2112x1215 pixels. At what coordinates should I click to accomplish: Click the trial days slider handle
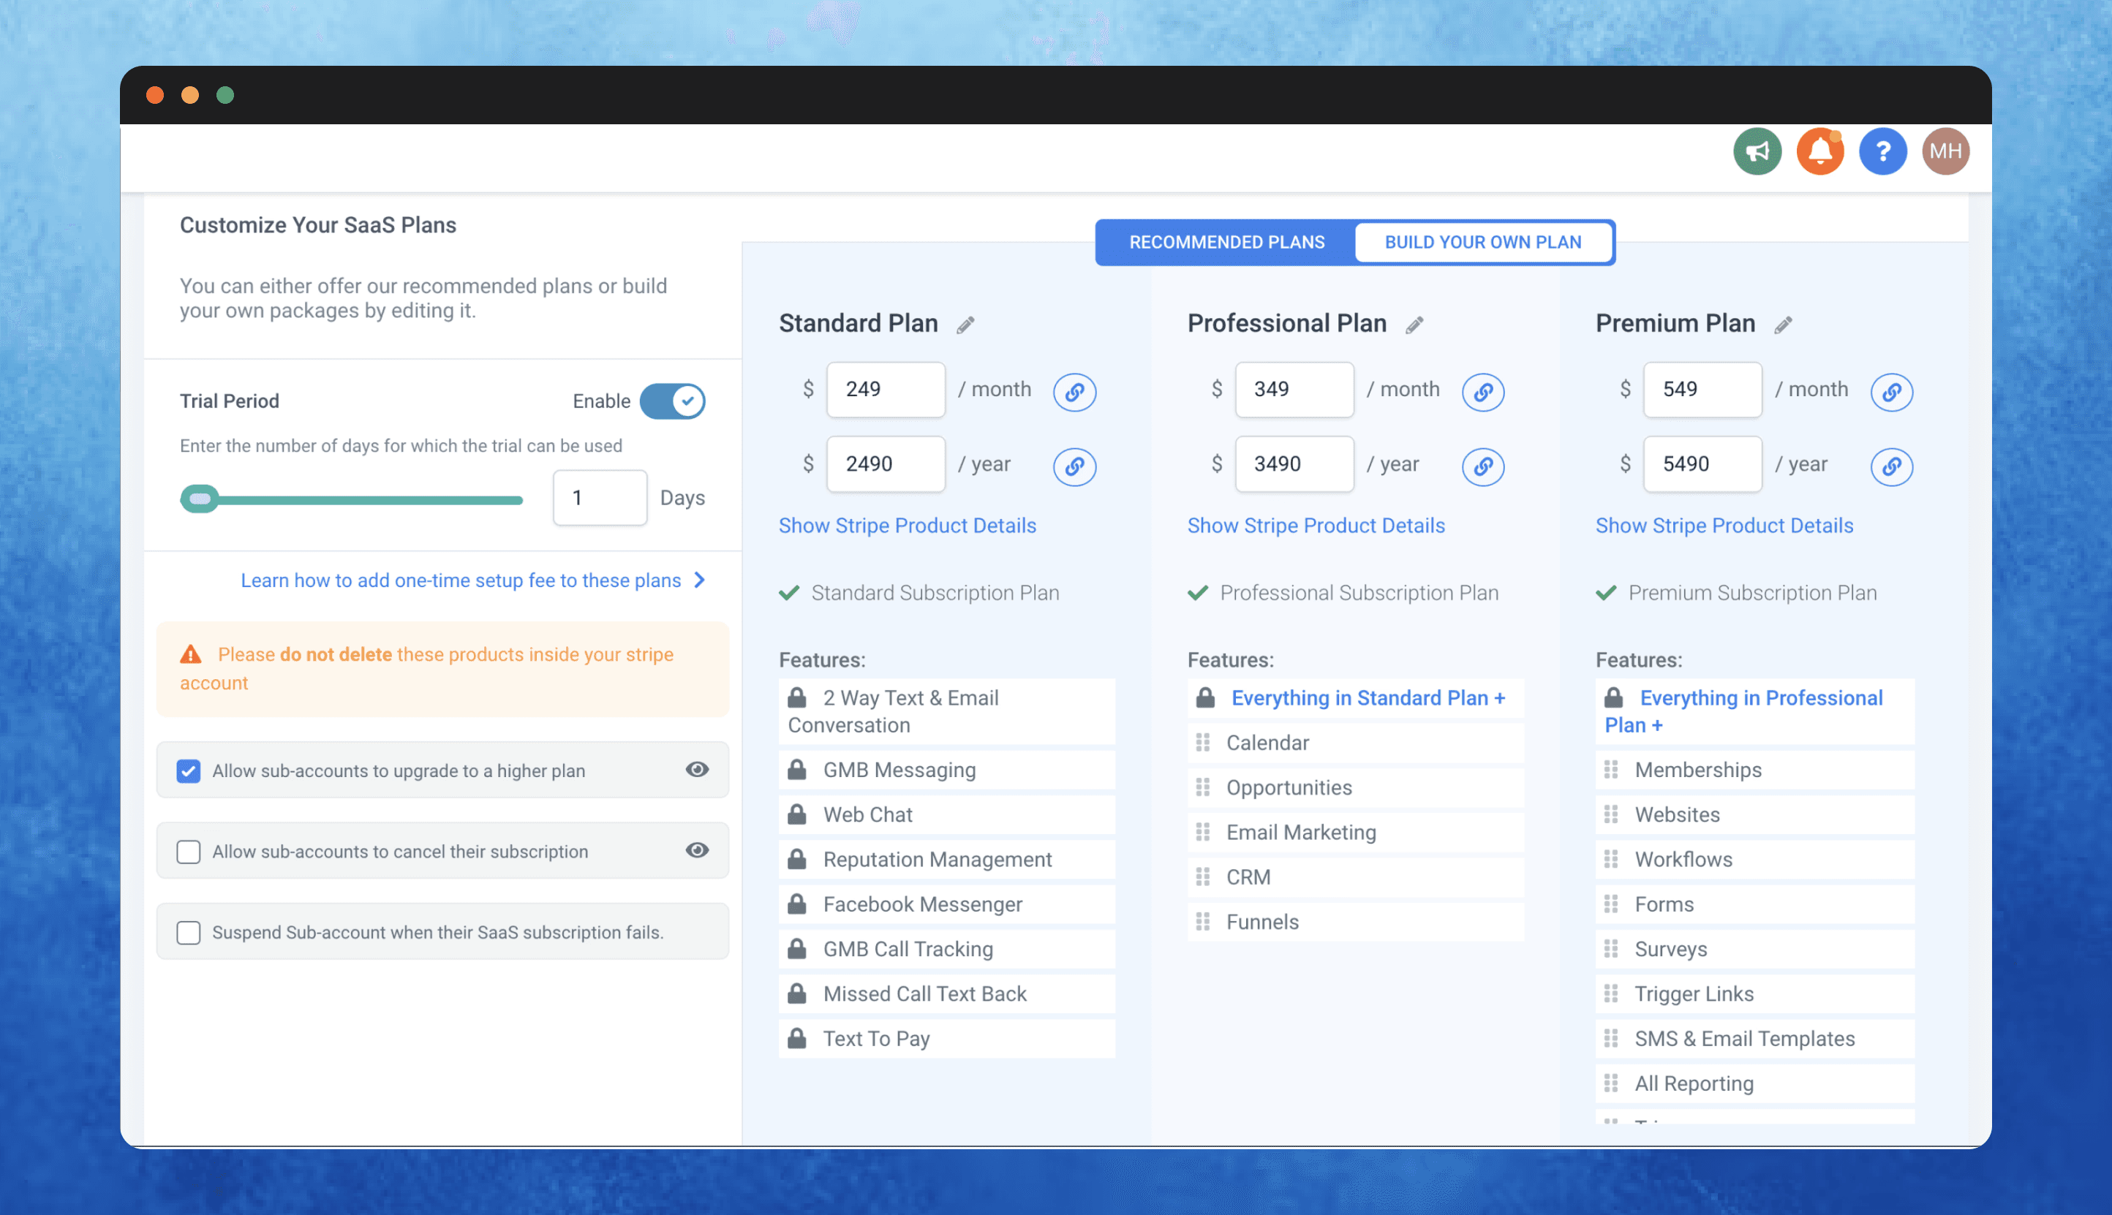pos(200,499)
